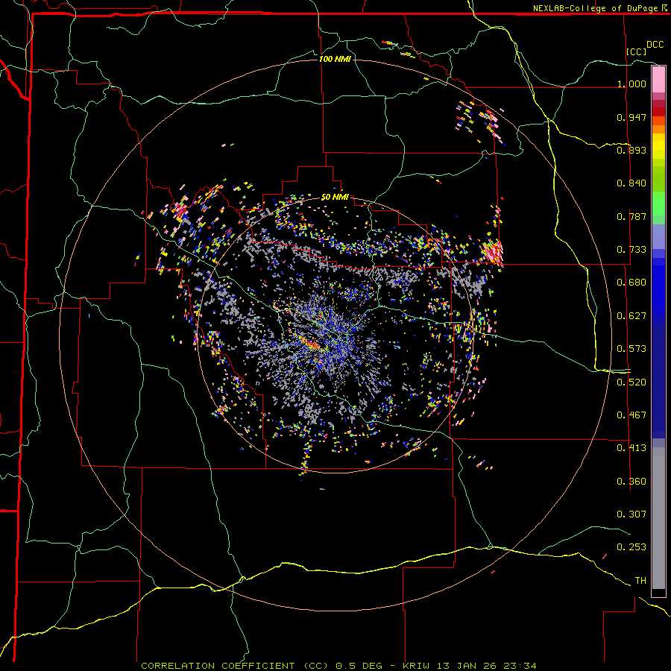Click the 0.893 legend value
671x671 pixels.
pyautogui.click(x=631, y=150)
